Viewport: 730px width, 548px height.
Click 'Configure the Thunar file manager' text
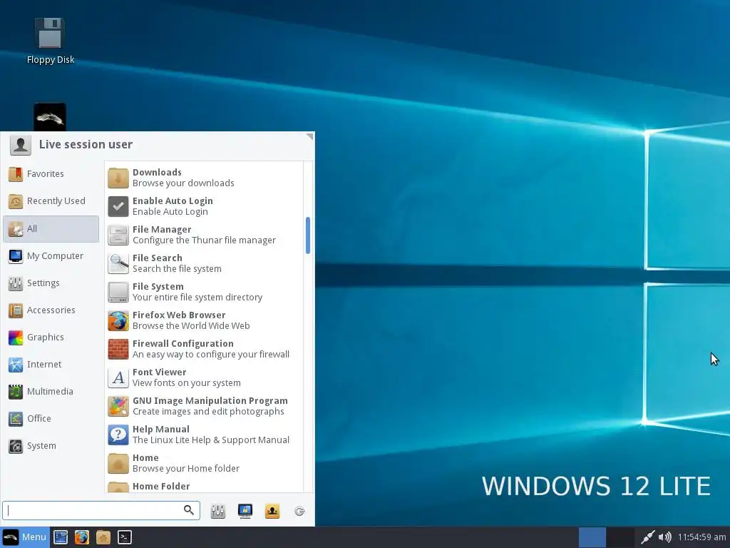click(x=204, y=240)
